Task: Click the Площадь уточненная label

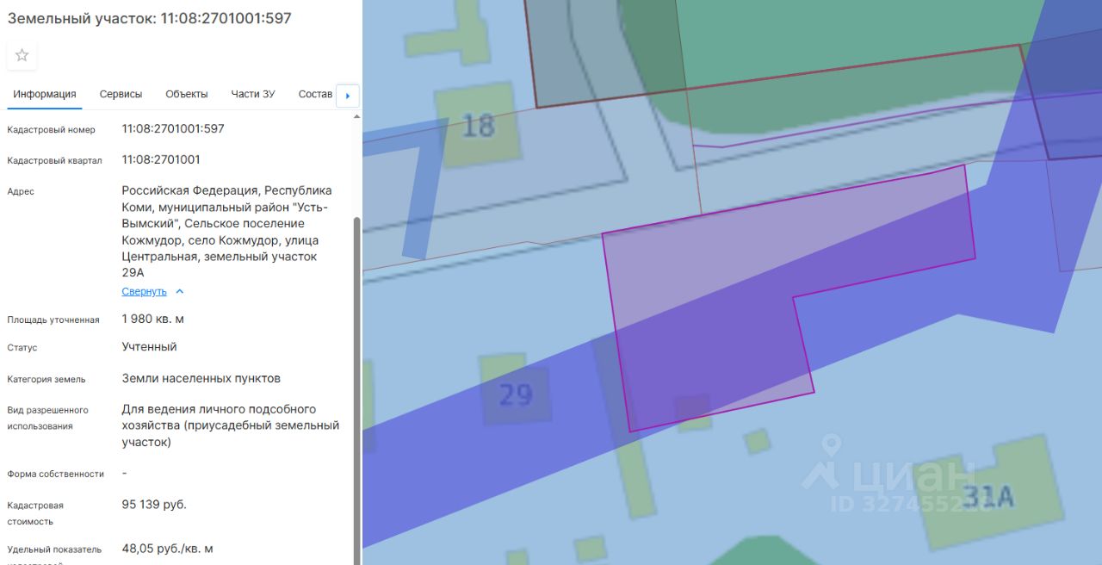Action: coord(53,320)
